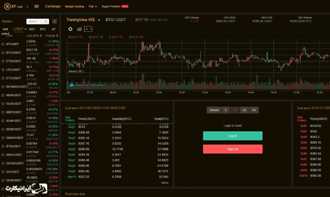Open the chart indicators icon
This screenshot has height=197, width=330.
click(x=79, y=29)
